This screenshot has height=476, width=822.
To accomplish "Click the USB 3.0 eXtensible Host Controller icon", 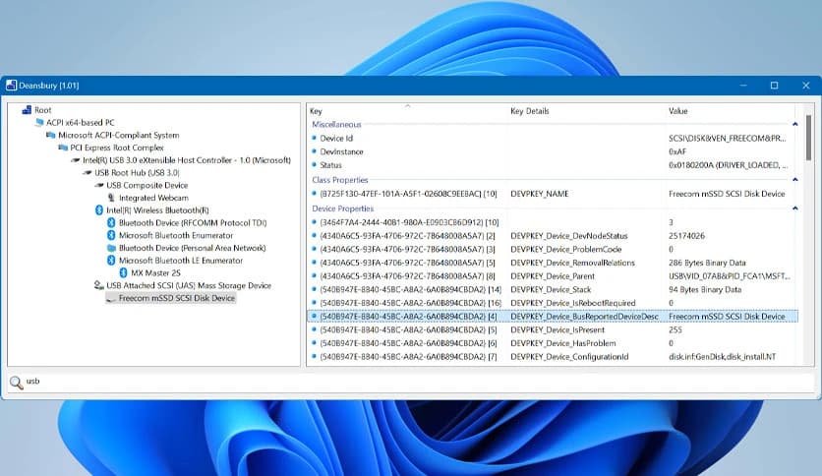I will pos(76,160).
